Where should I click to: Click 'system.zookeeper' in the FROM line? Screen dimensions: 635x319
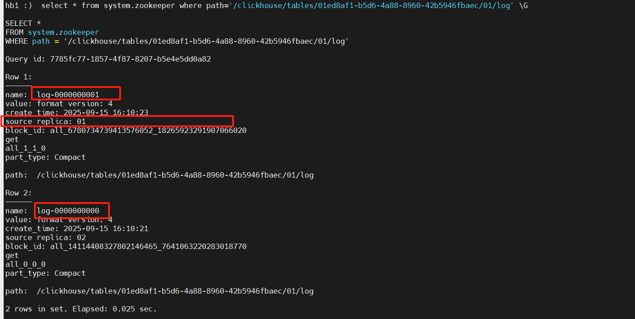[x=63, y=33]
